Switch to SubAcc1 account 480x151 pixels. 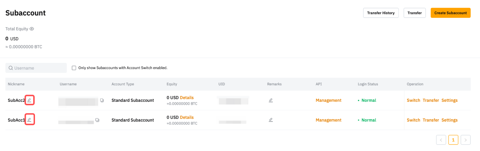click(413, 120)
